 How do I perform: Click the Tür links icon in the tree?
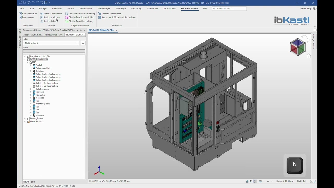34,92
